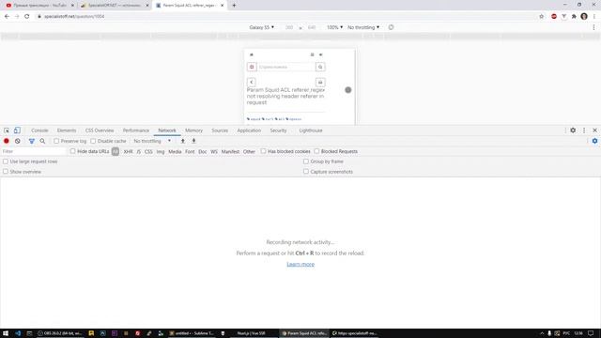601x338 pixels.
Task: Click the mobile page search input
Action: click(285, 67)
